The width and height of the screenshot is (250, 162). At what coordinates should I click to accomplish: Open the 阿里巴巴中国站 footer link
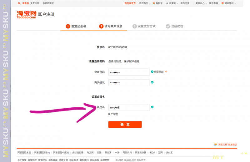pyautogui.click(x=61, y=152)
